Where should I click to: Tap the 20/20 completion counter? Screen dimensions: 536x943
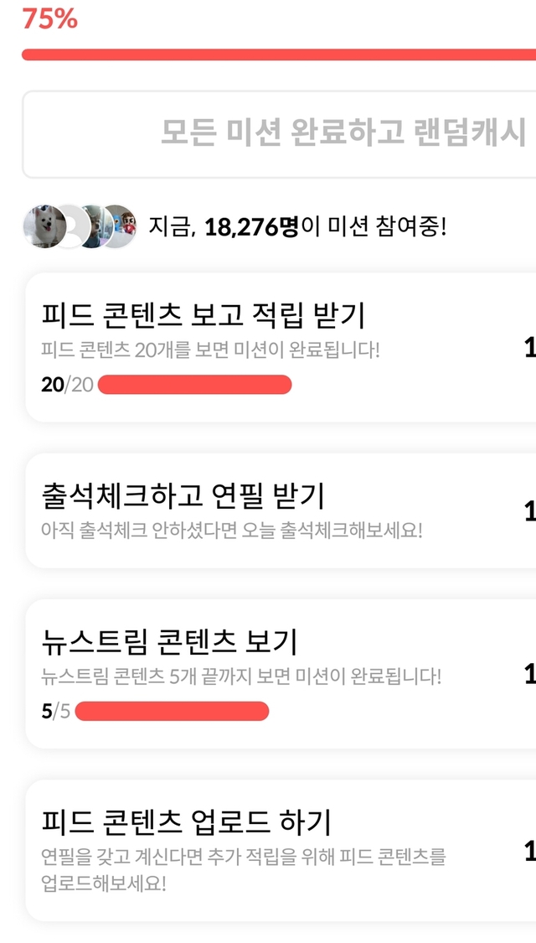(67, 385)
